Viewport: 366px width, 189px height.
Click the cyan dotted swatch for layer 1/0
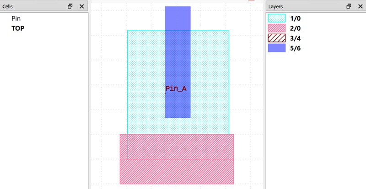[x=277, y=18]
